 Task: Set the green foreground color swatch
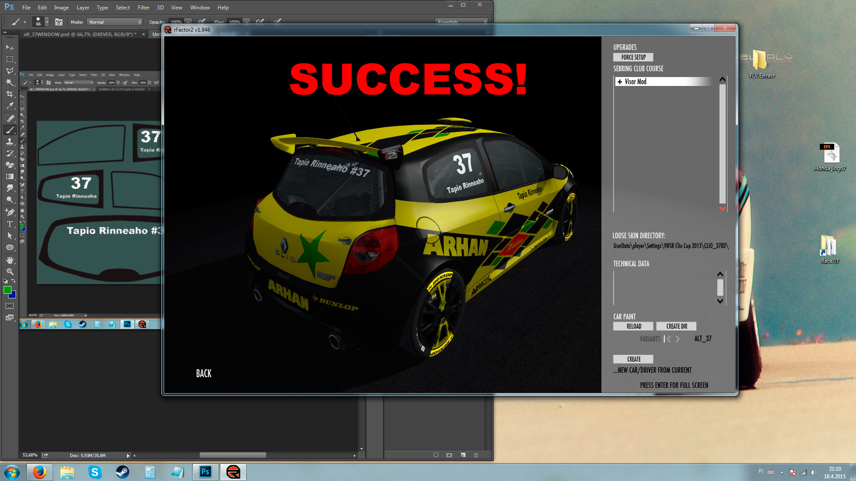click(7, 290)
